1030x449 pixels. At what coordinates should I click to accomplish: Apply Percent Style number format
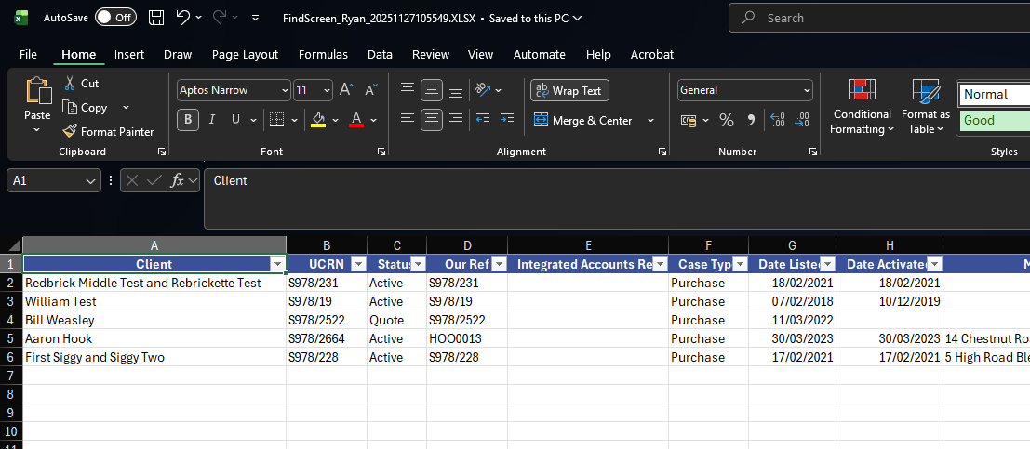[x=727, y=121]
